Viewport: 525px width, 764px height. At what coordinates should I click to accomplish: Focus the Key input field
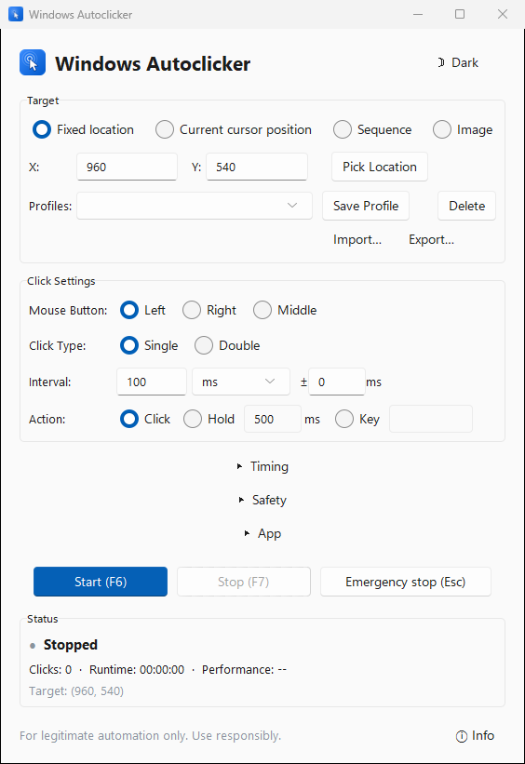(431, 419)
